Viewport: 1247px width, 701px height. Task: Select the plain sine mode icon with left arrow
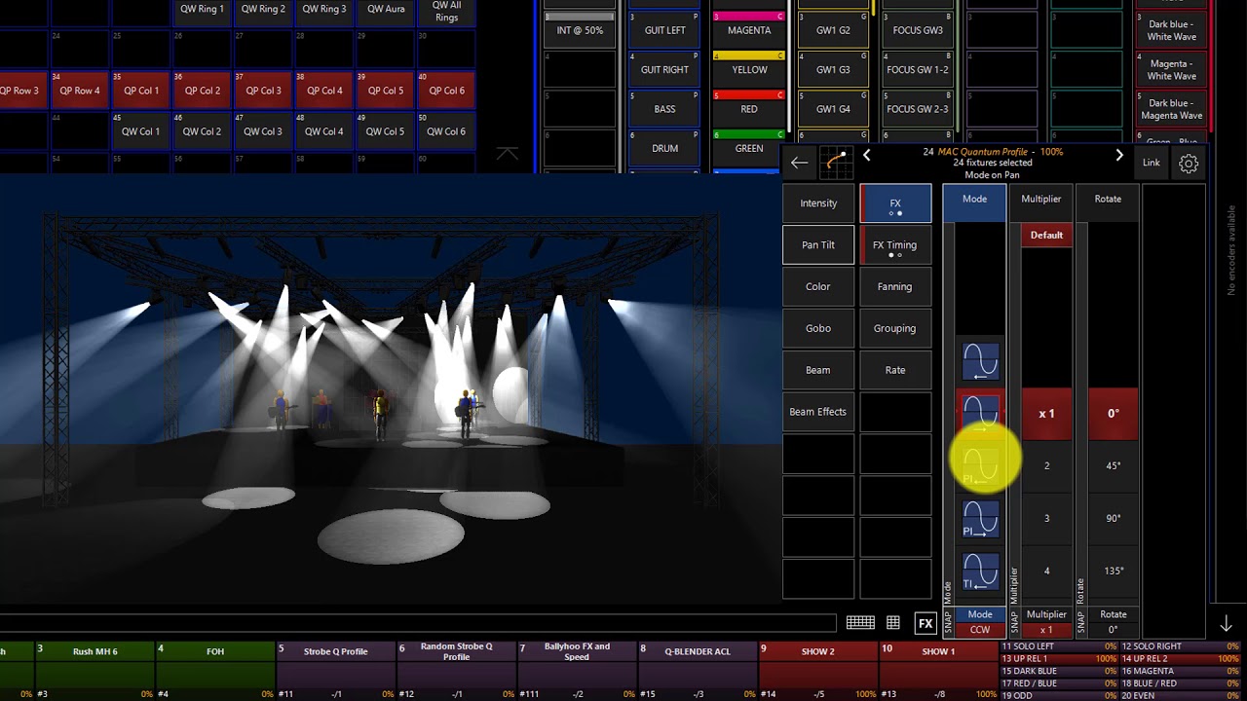tap(980, 361)
